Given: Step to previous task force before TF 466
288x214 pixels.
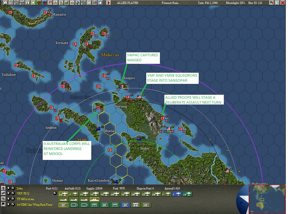Looking at the screenshot, I should 9,199.
